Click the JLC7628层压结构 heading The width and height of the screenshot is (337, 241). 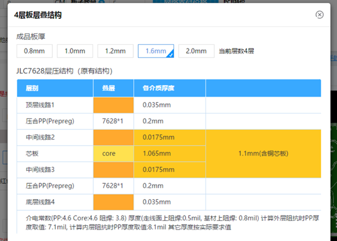tap(64, 71)
